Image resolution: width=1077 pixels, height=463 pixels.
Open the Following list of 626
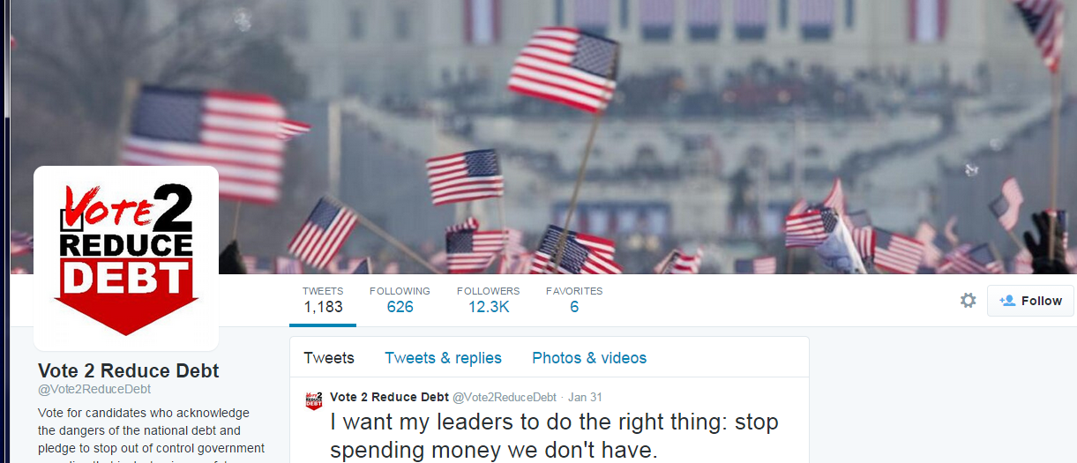click(400, 300)
